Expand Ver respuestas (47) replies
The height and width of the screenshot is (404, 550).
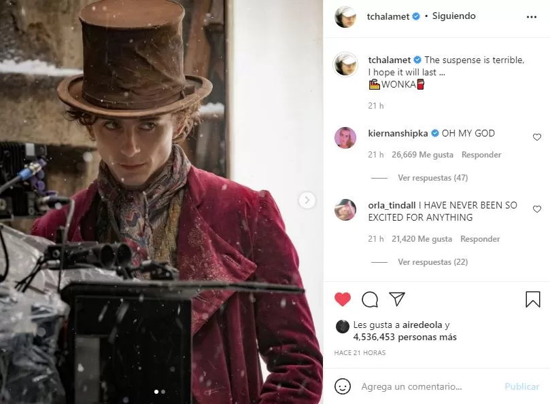(x=432, y=178)
